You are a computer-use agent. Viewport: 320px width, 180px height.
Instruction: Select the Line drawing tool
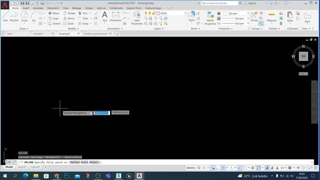click(x=5, y=16)
